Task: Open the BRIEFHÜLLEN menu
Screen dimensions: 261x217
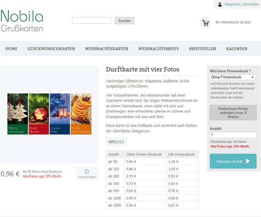Action: click(202, 49)
